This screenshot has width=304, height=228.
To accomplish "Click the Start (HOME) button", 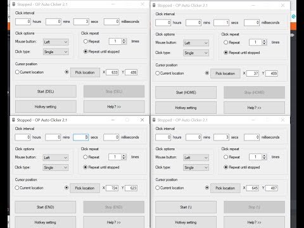I will pos(186,92).
